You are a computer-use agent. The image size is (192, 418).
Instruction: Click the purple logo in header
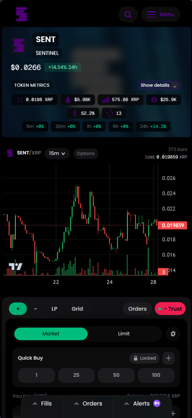[x=21, y=14]
